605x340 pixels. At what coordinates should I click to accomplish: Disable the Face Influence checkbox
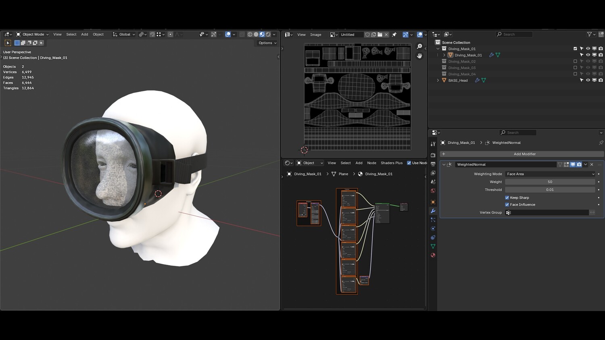tap(507, 205)
